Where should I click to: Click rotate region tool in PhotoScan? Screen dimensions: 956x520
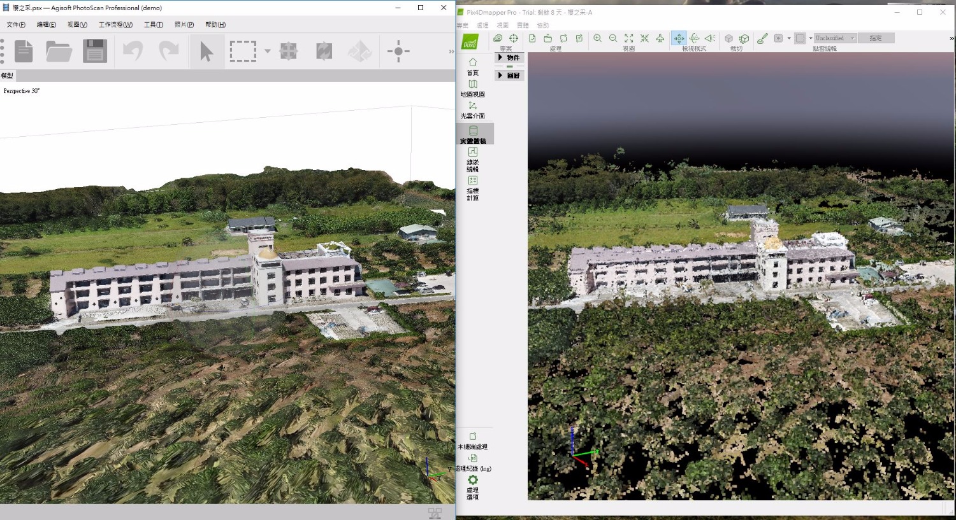point(324,51)
